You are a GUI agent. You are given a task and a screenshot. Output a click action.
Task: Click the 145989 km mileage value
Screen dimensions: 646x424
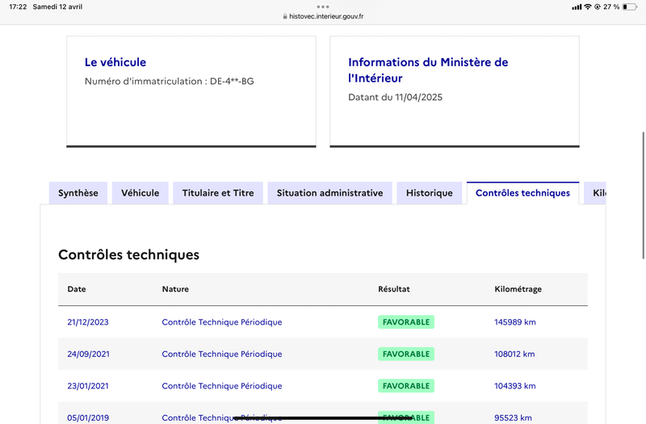point(515,321)
